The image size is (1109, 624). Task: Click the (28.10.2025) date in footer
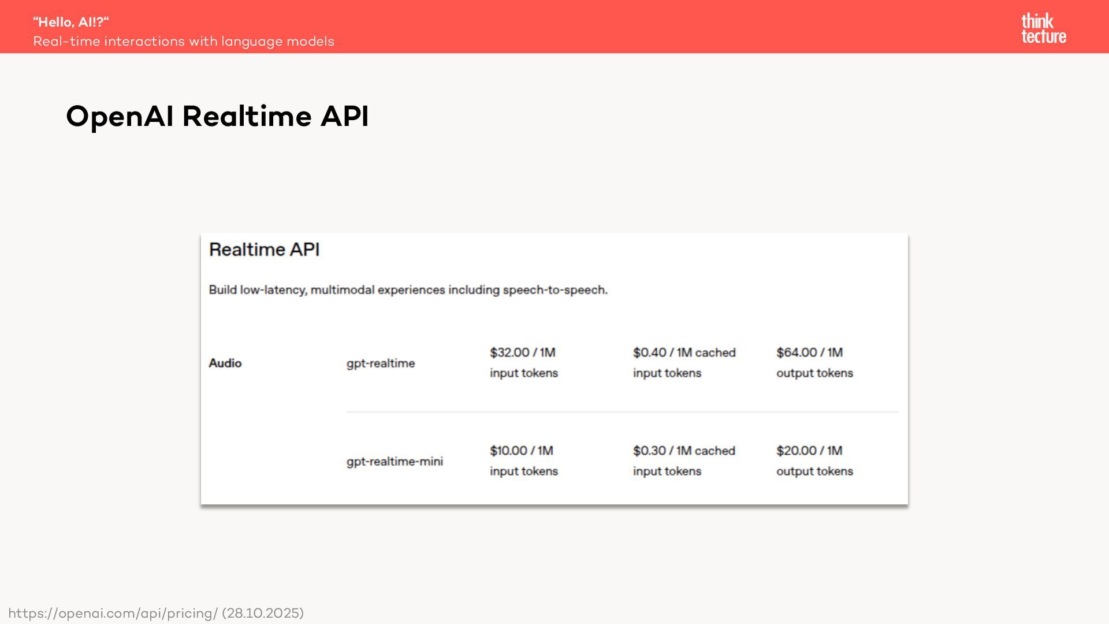click(x=263, y=613)
